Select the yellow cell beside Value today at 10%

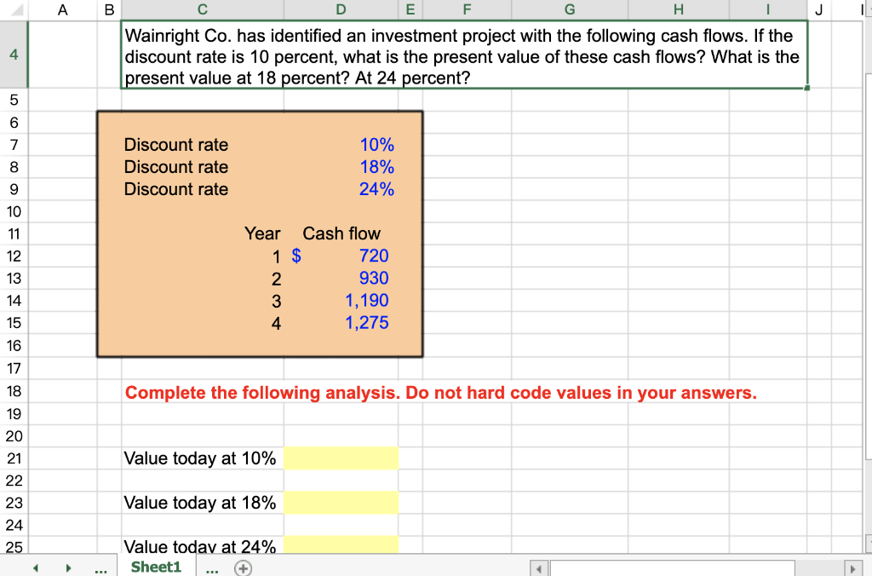341,458
